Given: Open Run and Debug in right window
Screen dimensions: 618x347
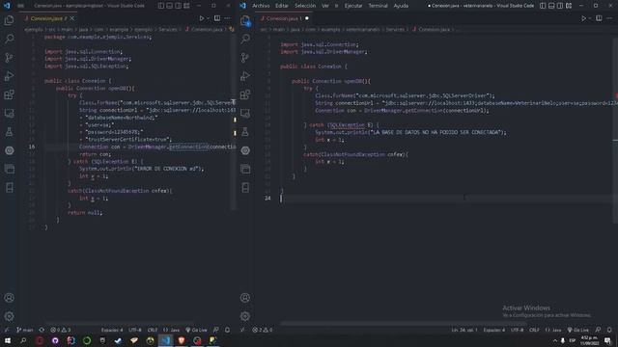Looking at the screenshot, I should coord(245,76).
